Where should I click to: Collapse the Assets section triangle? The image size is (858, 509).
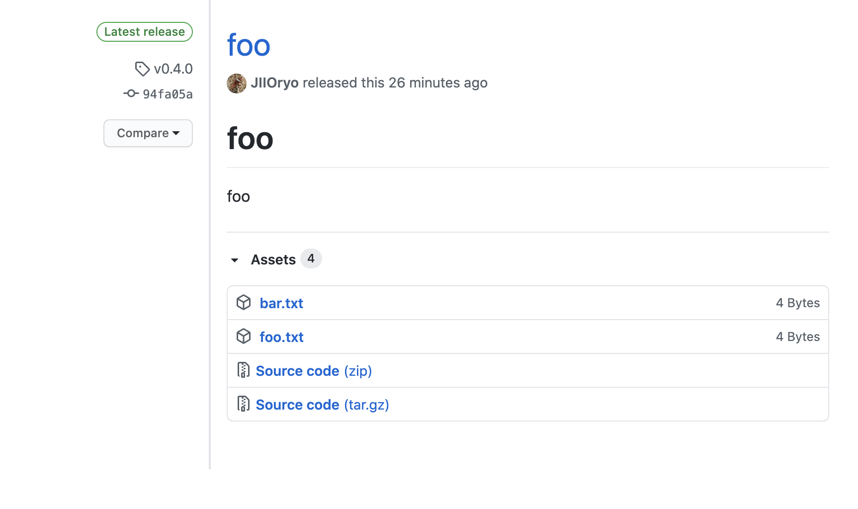[235, 260]
